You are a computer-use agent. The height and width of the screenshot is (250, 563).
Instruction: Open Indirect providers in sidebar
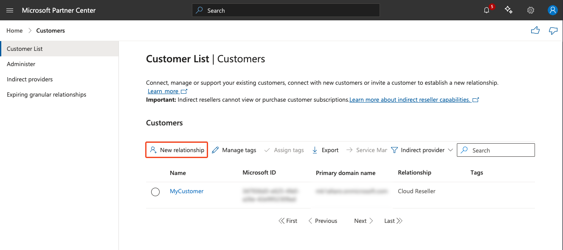pyautogui.click(x=30, y=79)
